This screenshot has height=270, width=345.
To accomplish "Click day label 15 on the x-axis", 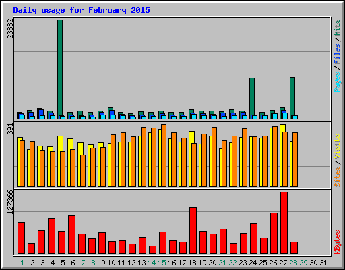I will click(162, 263).
